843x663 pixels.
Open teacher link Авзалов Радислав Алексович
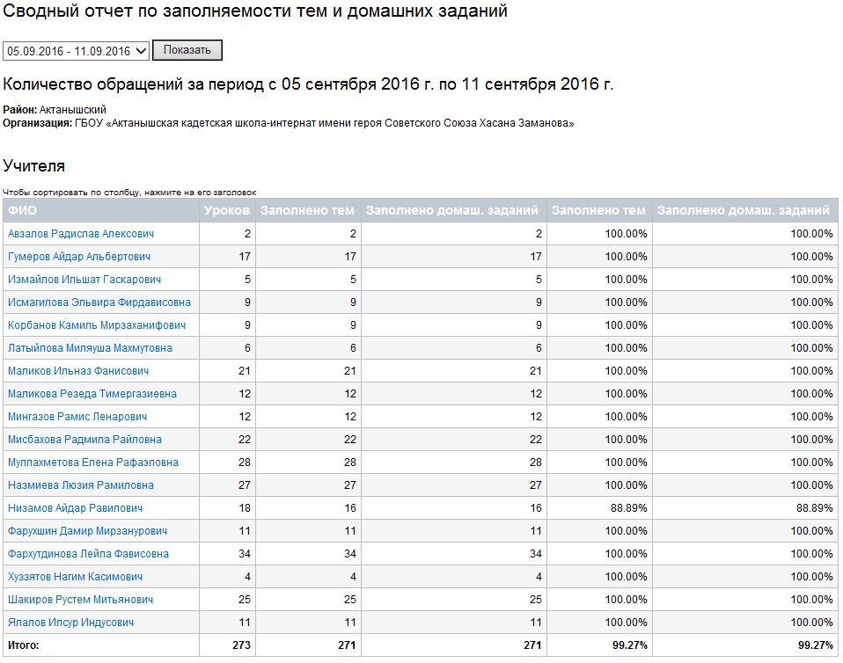tap(81, 234)
